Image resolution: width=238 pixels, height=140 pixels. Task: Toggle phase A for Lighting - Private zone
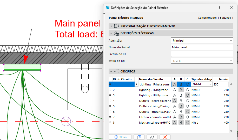point(175,84)
